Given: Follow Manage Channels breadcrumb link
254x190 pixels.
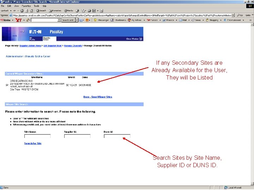Looking at the screenshot, I should pyautogui.click(x=73, y=46).
